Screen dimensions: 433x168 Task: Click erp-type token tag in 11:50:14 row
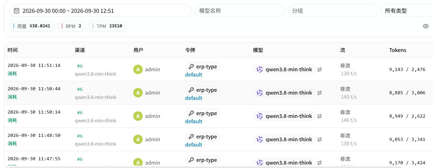point(203,113)
